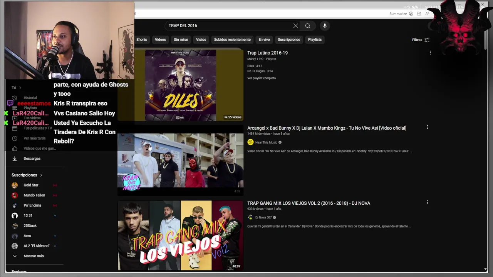Click the Summarize extension icon in browser toolbar
The width and height of the screenshot is (493, 277).
pos(411,14)
